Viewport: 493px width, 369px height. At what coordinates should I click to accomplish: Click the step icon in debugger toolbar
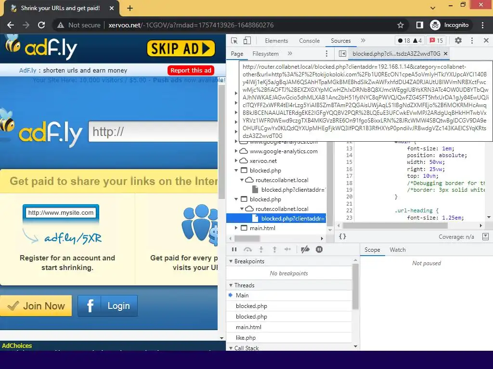pos(287,249)
